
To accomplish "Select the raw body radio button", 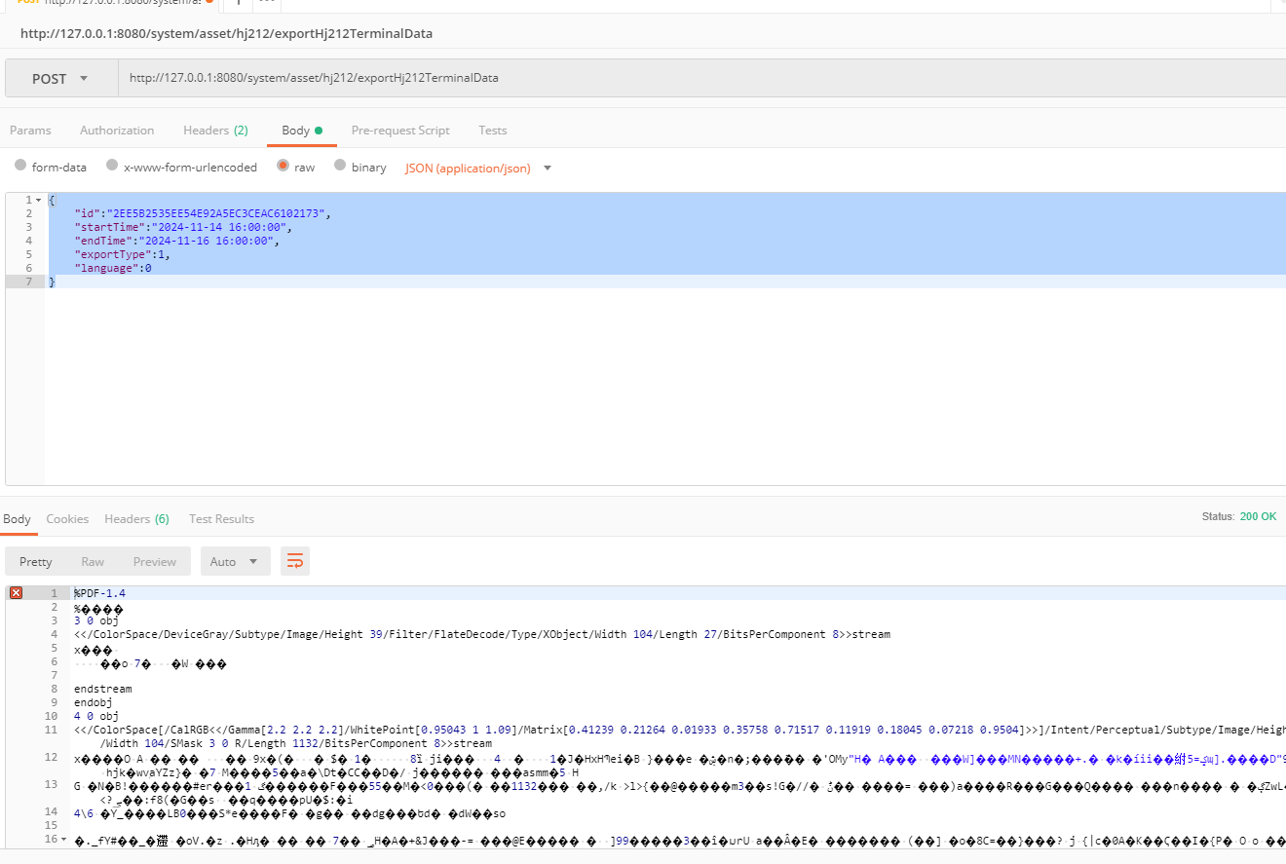I will pyautogui.click(x=284, y=167).
